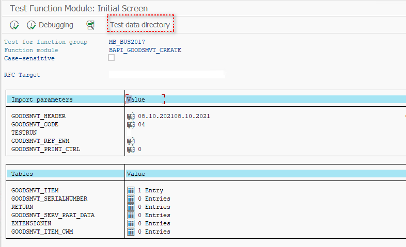Image resolution: width=406 pixels, height=247 pixels.
Task: Open the EXTENSIONIN table icon
Action: point(131,223)
